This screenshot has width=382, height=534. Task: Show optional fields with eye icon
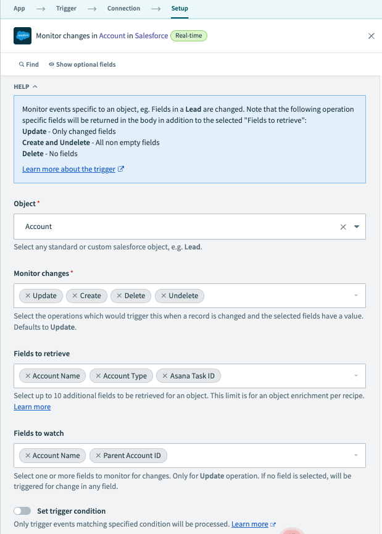[52, 64]
